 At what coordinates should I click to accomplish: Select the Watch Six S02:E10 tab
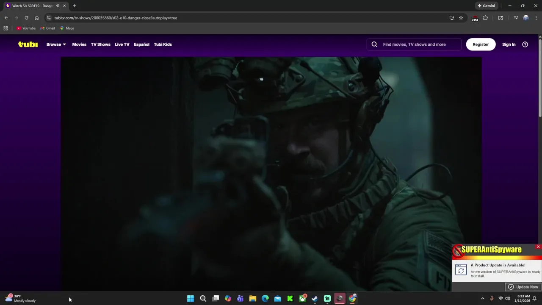pyautogui.click(x=32, y=6)
